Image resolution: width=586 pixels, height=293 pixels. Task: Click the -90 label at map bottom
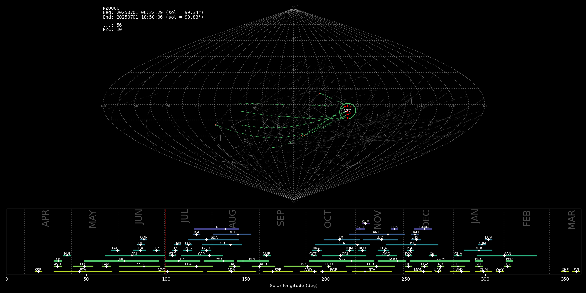(x=294, y=202)
